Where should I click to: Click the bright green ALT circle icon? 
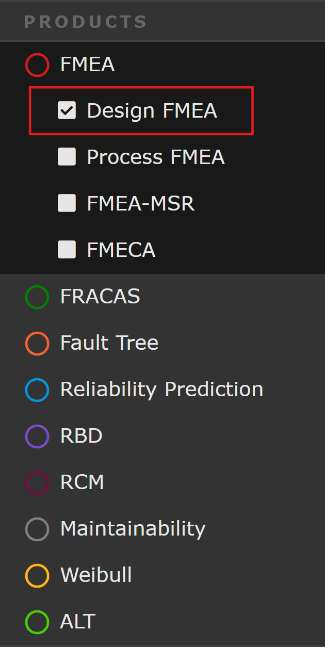coord(37,622)
